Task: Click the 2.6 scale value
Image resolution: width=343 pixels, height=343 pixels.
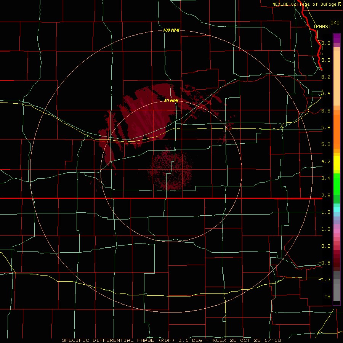Action: (326, 196)
